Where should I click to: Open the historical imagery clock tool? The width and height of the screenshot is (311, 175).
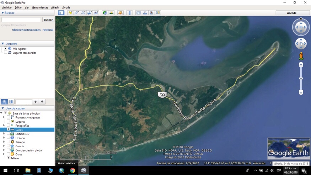pyautogui.click(x=105, y=13)
